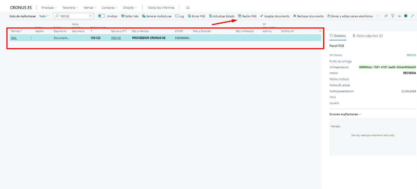Open the Log action
The width and height of the screenshot is (417, 189).
tap(179, 16)
